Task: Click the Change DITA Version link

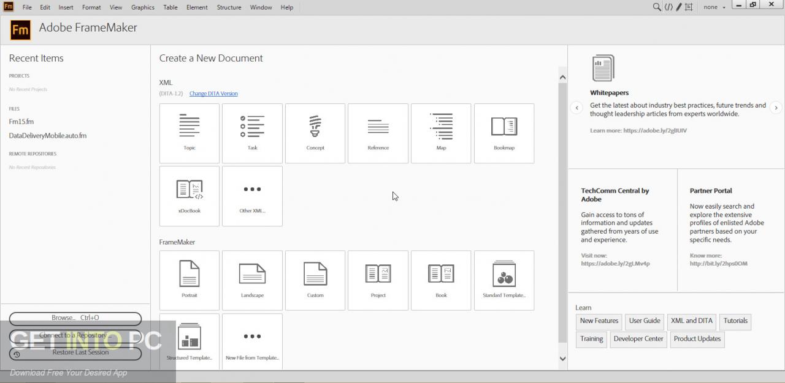Action: tap(213, 94)
